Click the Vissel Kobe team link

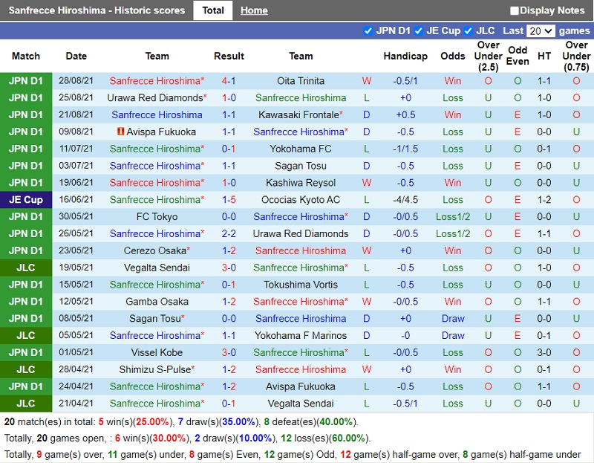point(157,352)
